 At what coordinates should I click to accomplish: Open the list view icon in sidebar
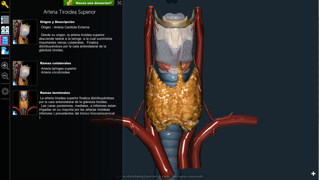point(5,20)
